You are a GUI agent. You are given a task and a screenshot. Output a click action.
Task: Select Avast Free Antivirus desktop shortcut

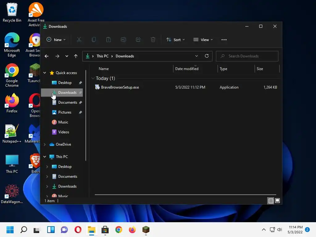point(36,15)
